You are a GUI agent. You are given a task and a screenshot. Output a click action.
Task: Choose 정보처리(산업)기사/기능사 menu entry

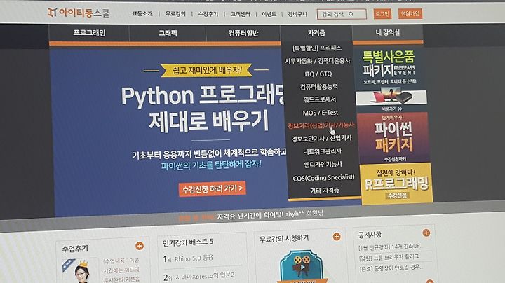pos(321,125)
